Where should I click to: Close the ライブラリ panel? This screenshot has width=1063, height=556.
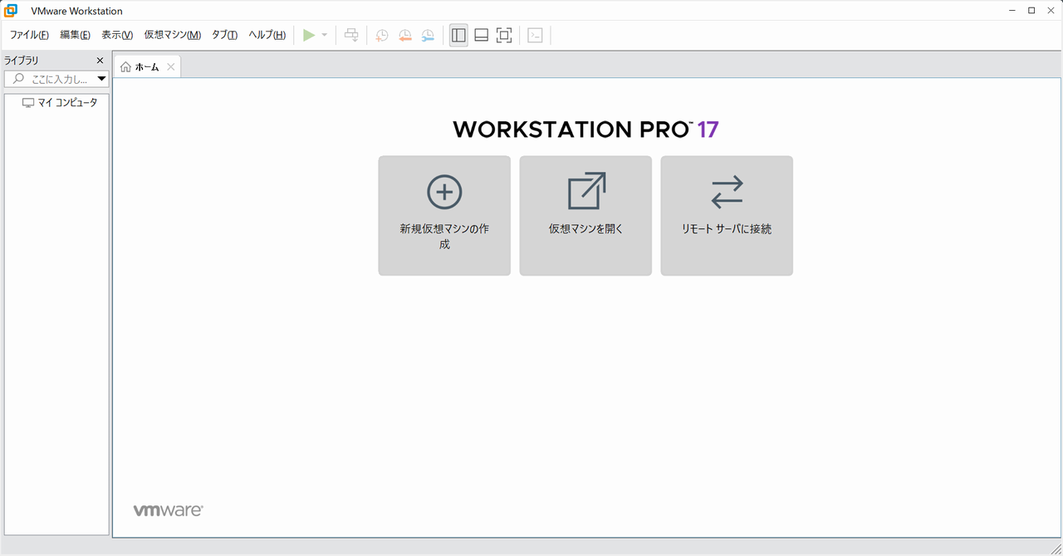coord(100,61)
